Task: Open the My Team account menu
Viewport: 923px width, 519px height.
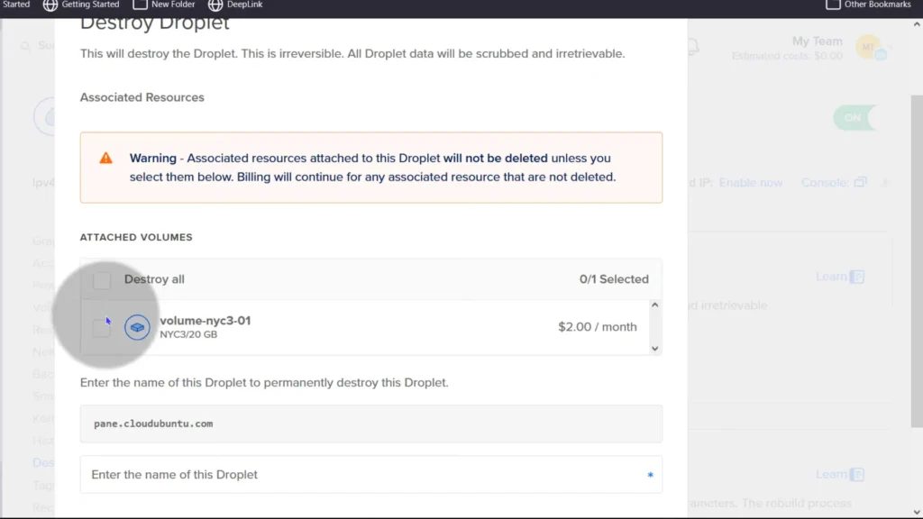Action: 817,41
